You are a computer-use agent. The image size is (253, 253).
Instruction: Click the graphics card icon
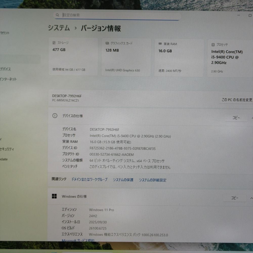pos(107,43)
